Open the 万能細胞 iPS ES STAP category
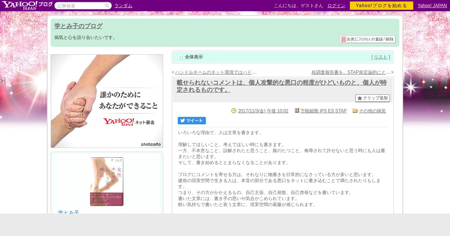The width and height of the screenshot is (450, 236). pos(323,111)
